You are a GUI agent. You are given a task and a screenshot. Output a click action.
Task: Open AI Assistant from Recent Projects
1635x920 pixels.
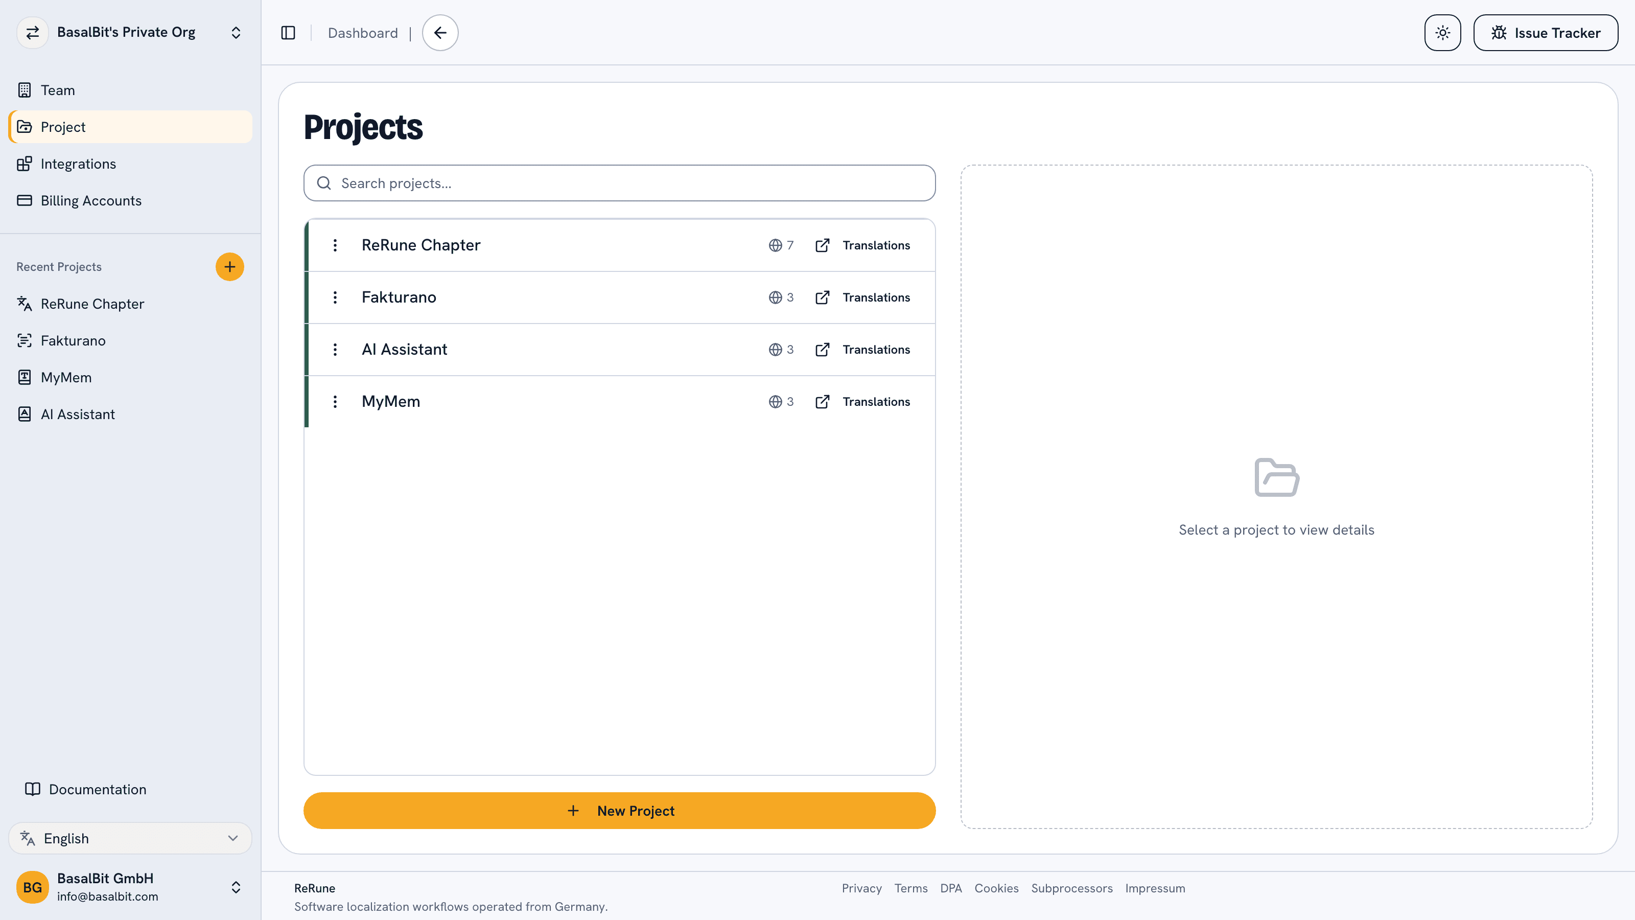pyautogui.click(x=130, y=415)
